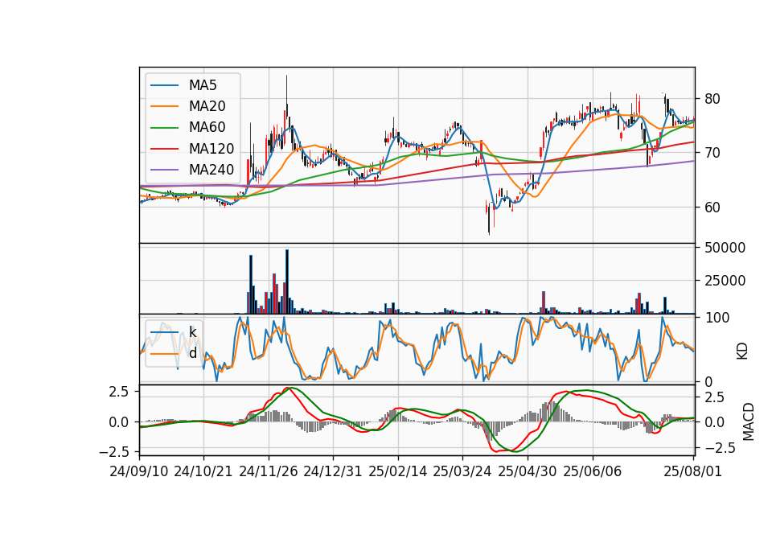
Task: Click the MA5 legend label
Action: [x=203, y=85]
